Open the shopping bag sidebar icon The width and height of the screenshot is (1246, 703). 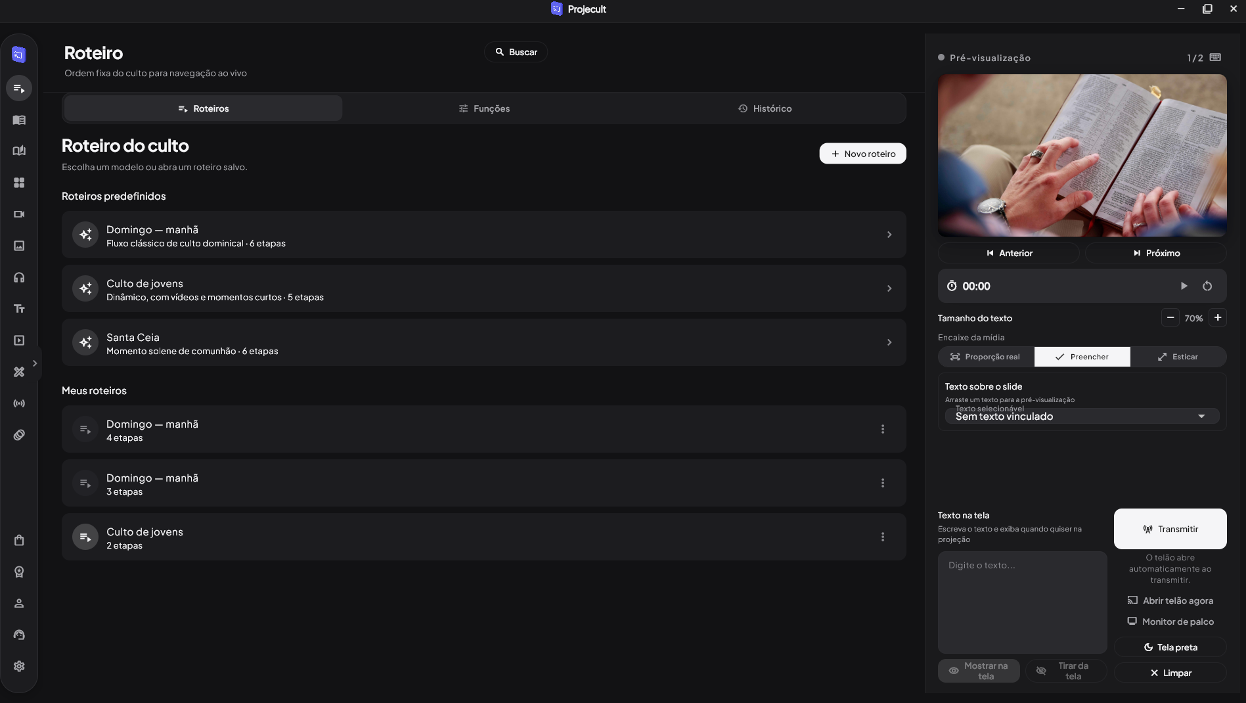[19, 540]
